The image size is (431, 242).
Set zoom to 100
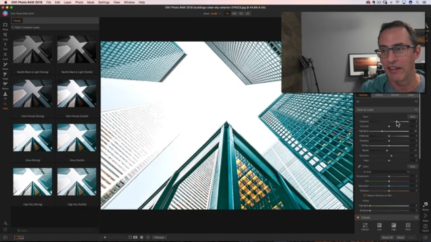(234, 13)
